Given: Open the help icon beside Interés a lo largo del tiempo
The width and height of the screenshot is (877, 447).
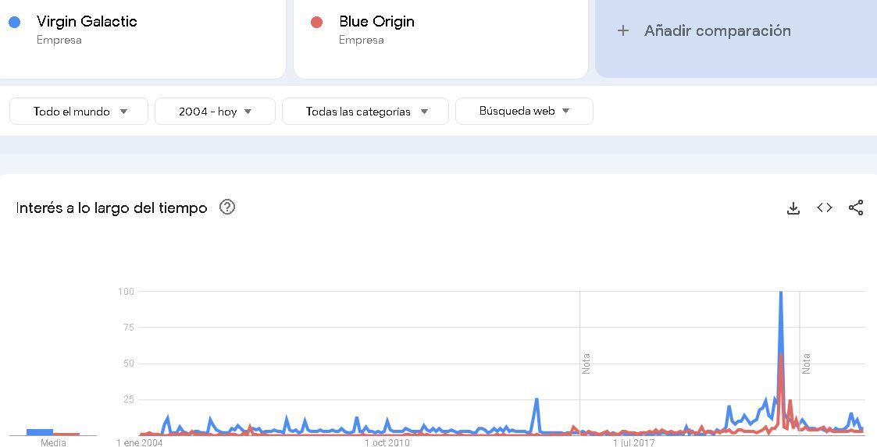Looking at the screenshot, I should pos(227,208).
